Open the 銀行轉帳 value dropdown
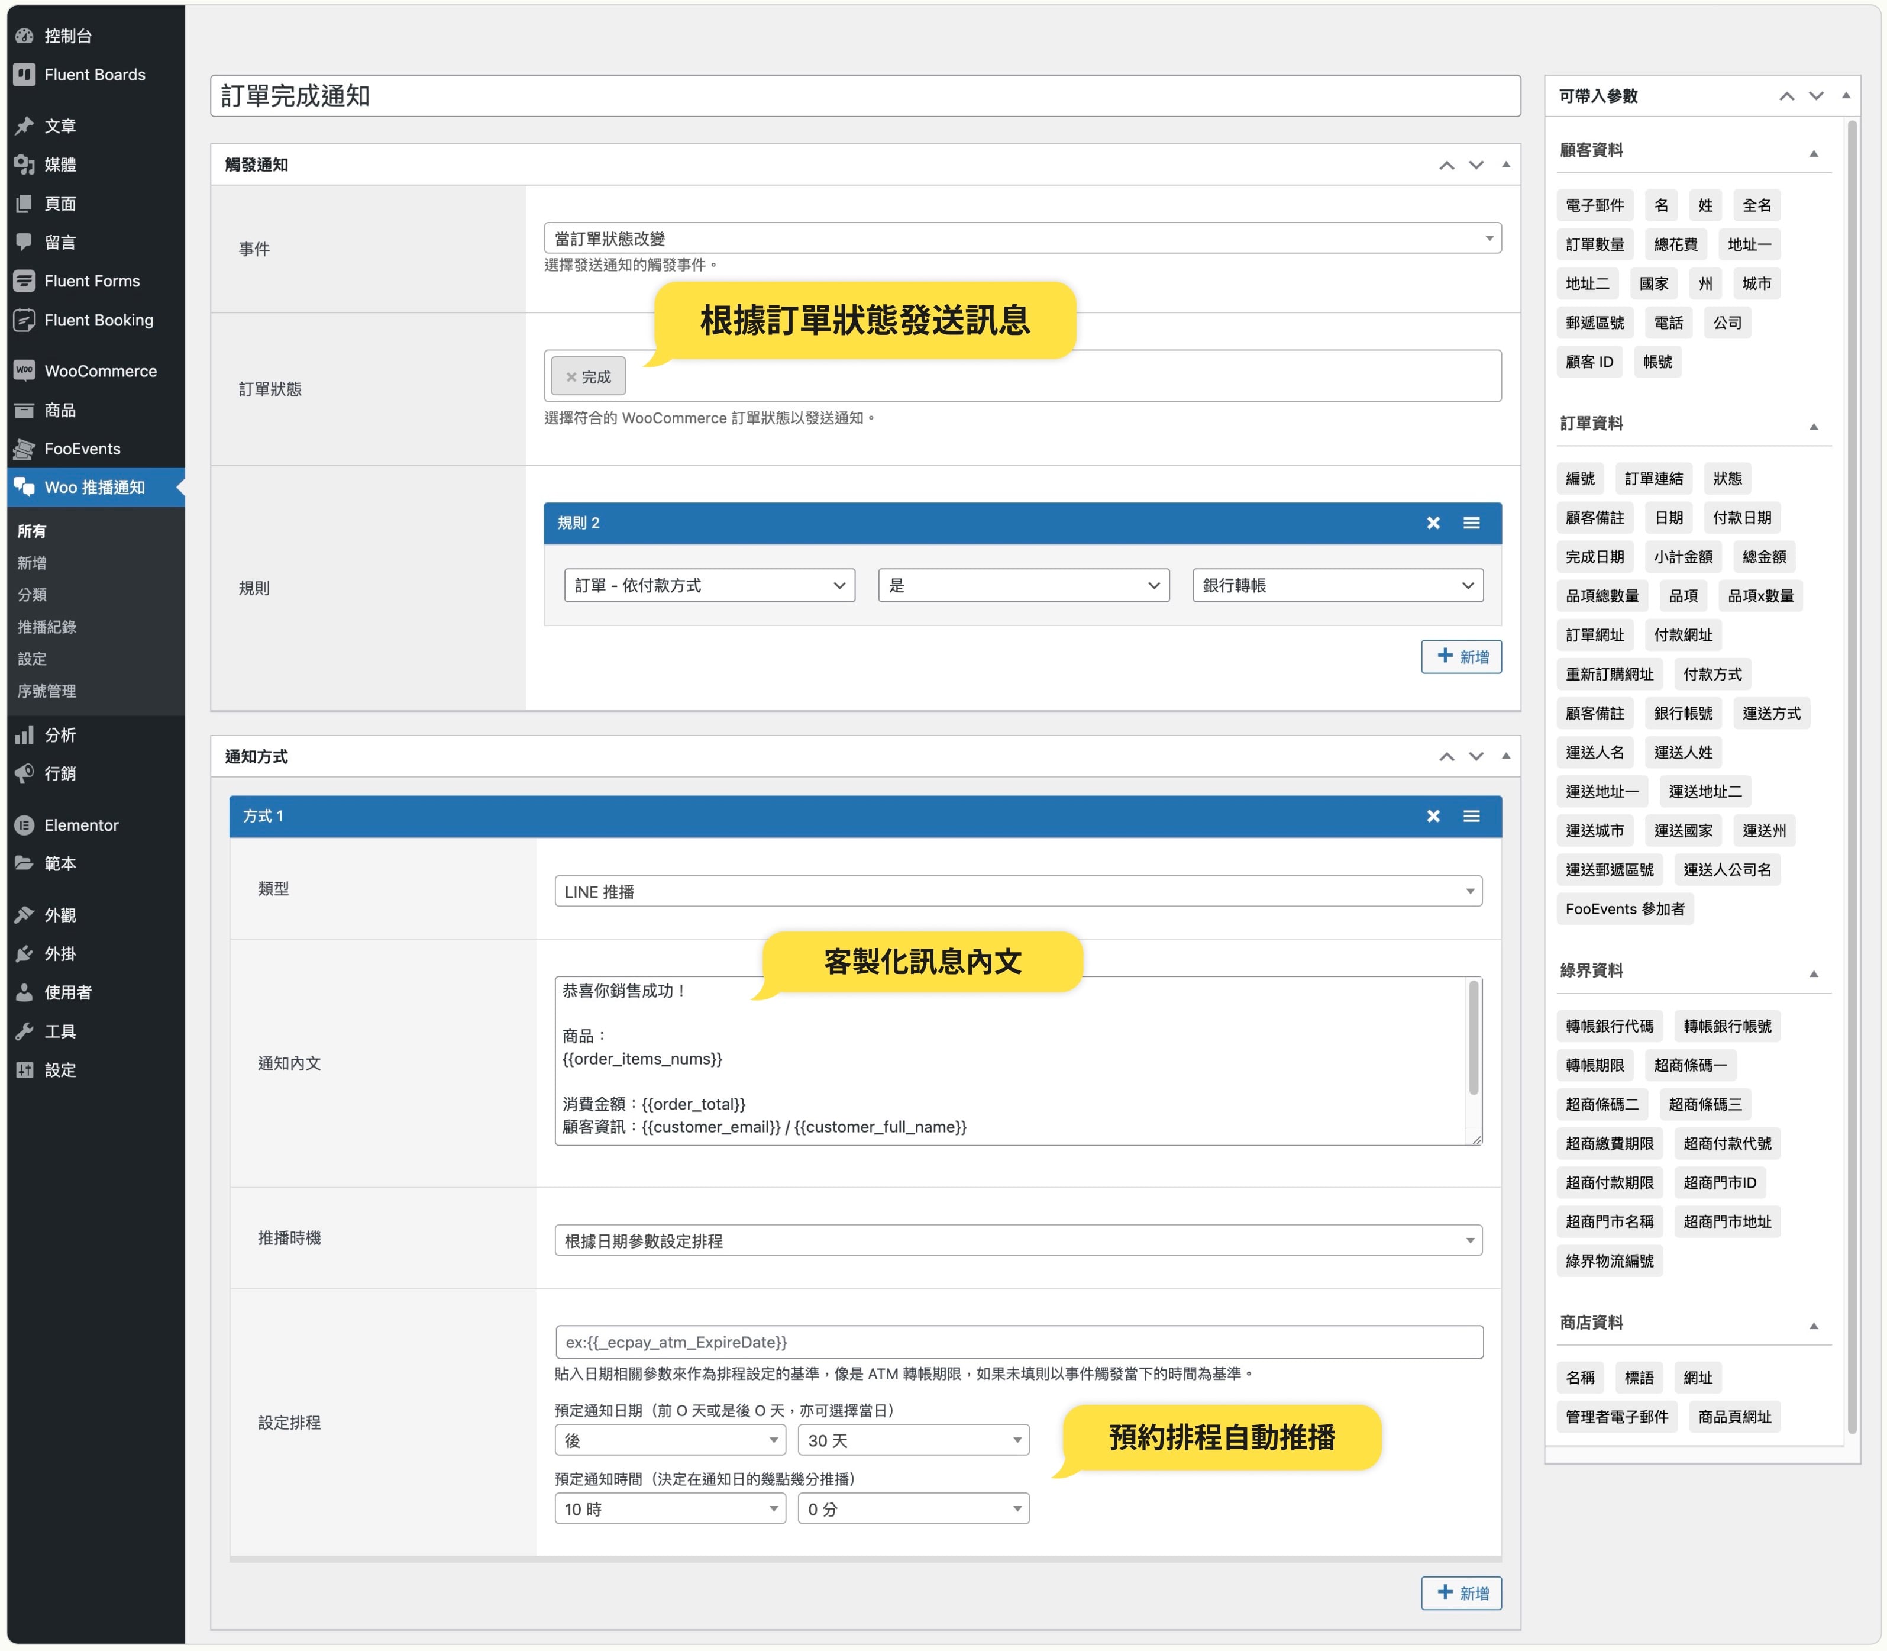The width and height of the screenshot is (1887, 1651). click(1337, 585)
